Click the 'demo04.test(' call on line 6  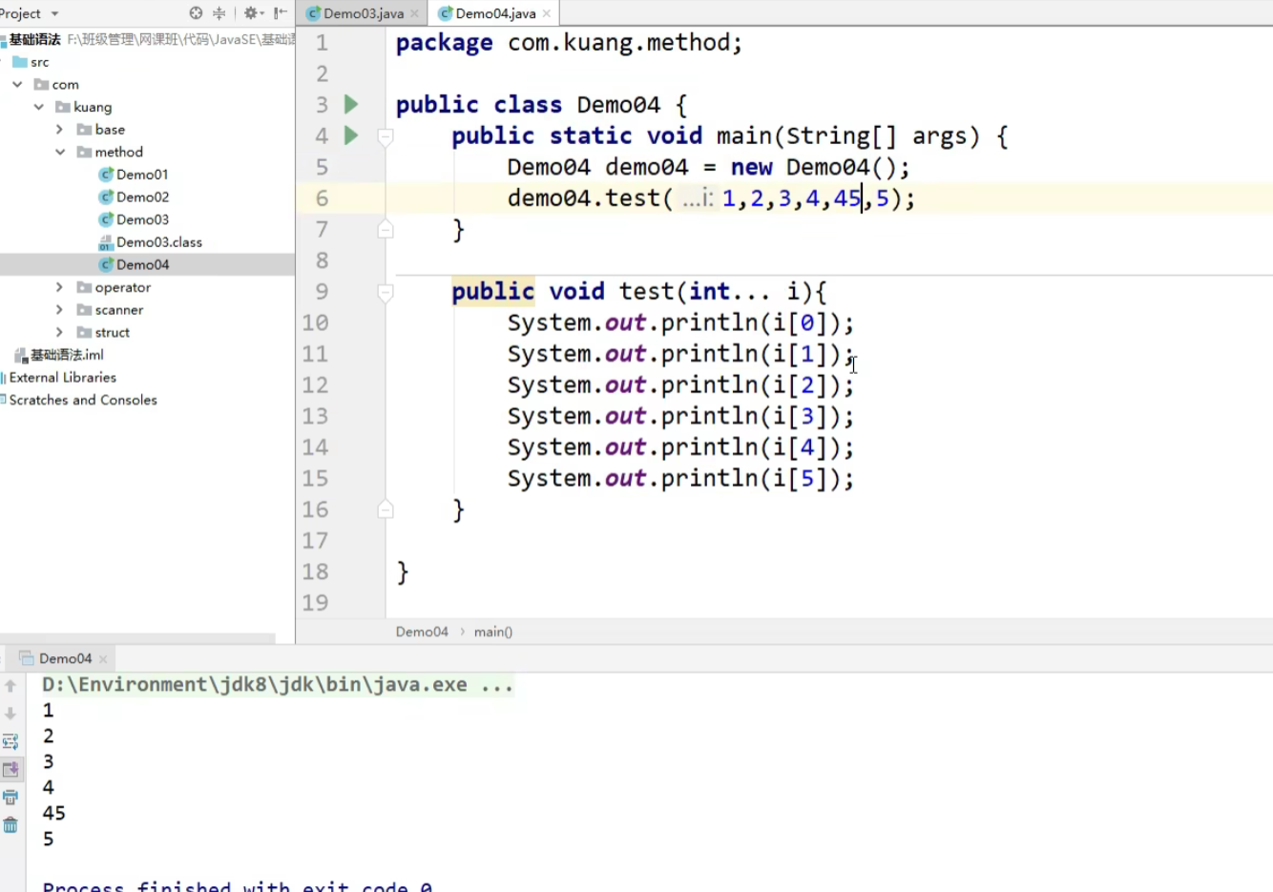point(590,198)
